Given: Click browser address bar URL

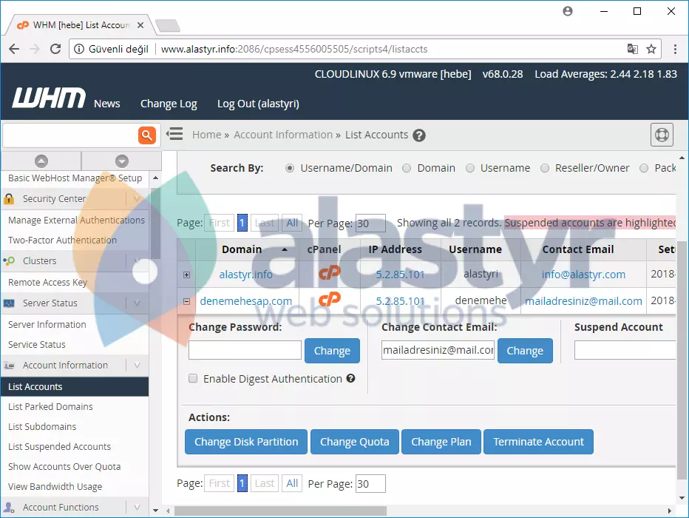Looking at the screenshot, I should pyautogui.click(x=294, y=49).
